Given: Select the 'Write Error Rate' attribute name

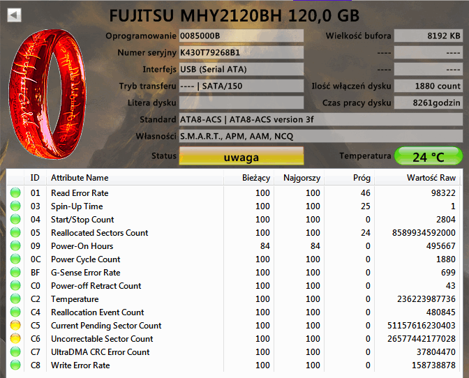Looking at the screenshot, I should pos(80,365).
